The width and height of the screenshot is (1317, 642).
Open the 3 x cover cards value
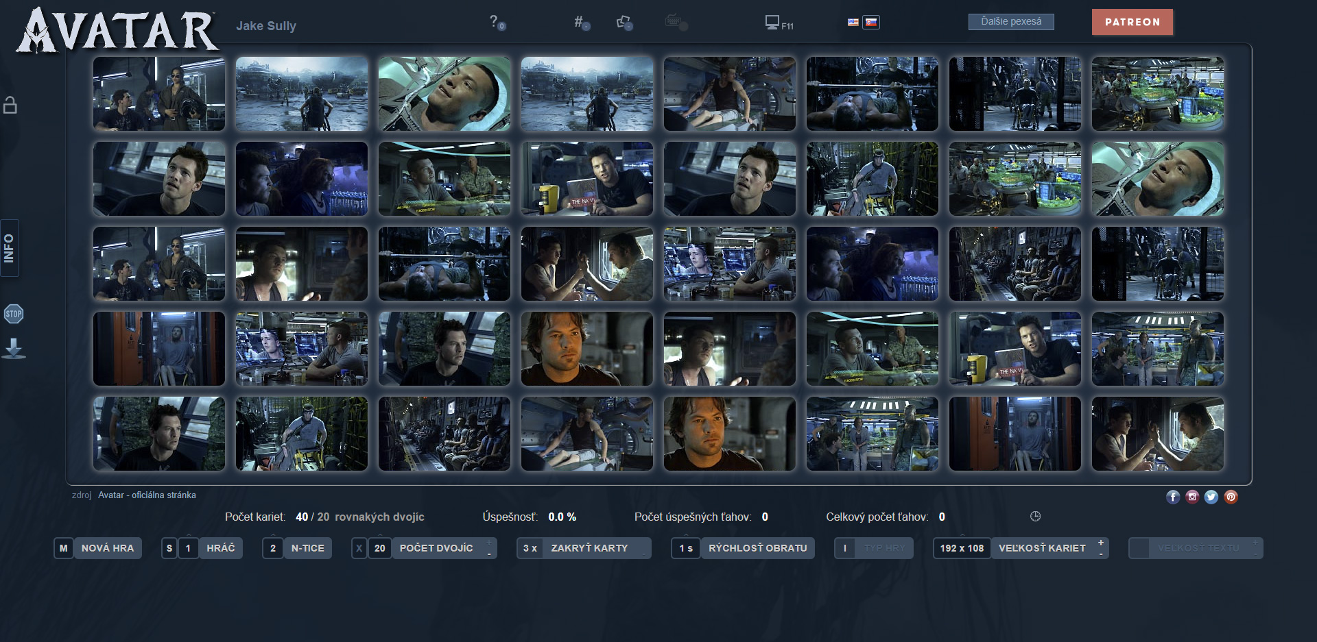click(530, 548)
